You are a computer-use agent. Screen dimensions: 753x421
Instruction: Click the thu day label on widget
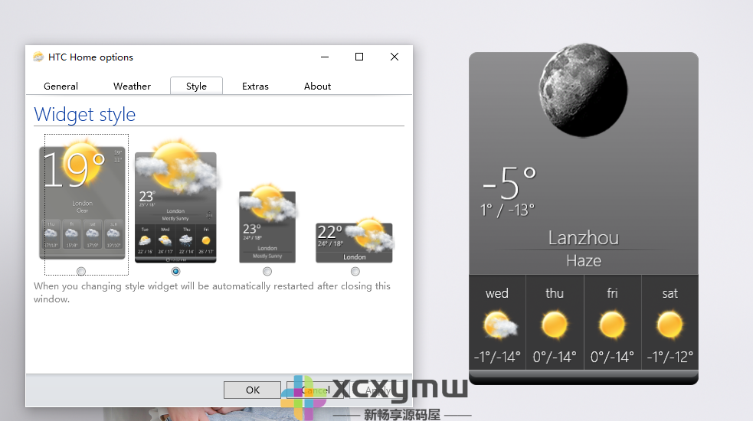tap(555, 293)
